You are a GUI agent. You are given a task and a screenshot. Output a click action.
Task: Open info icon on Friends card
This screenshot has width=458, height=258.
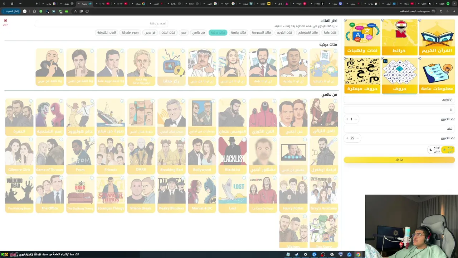point(122,139)
